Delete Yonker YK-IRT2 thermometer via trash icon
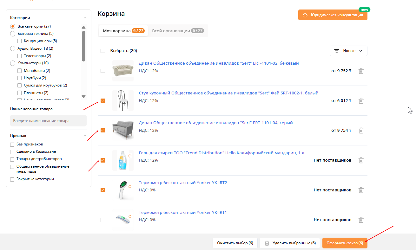Image resolution: width=416 pixels, height=250 pixels. click(361, 190)
